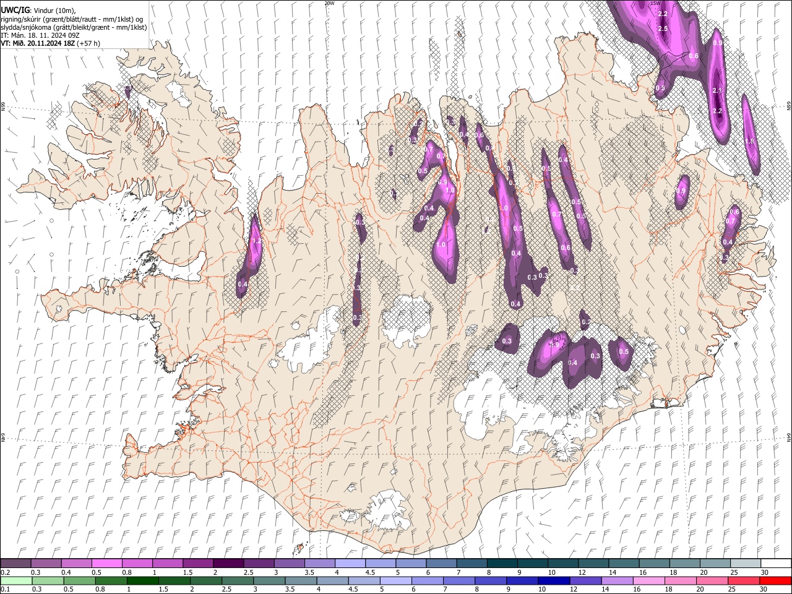Click the '20W' longitude label at the map top
The image size is (792, 594).
(329, 3)
